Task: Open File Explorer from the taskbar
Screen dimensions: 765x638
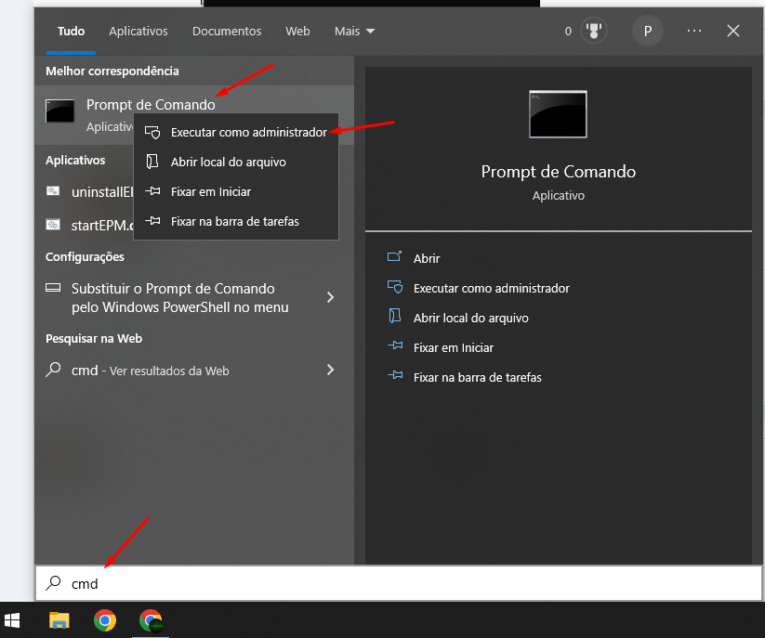Action: [x=59, y=619]
